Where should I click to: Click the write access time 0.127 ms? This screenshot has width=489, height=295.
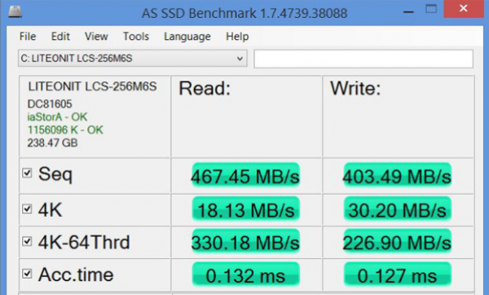point(398,275)
